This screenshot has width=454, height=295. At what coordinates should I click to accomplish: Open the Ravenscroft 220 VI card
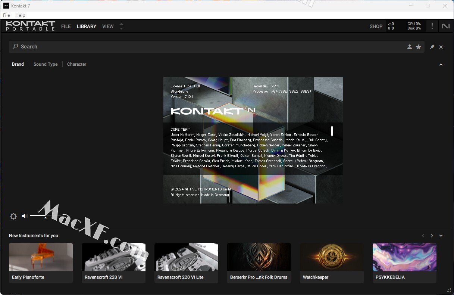[x=114, y=263]
